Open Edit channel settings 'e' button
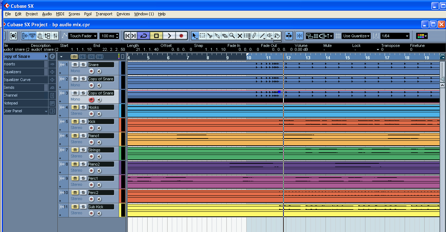This screenshot has width=446, height=232. point(52,56)
